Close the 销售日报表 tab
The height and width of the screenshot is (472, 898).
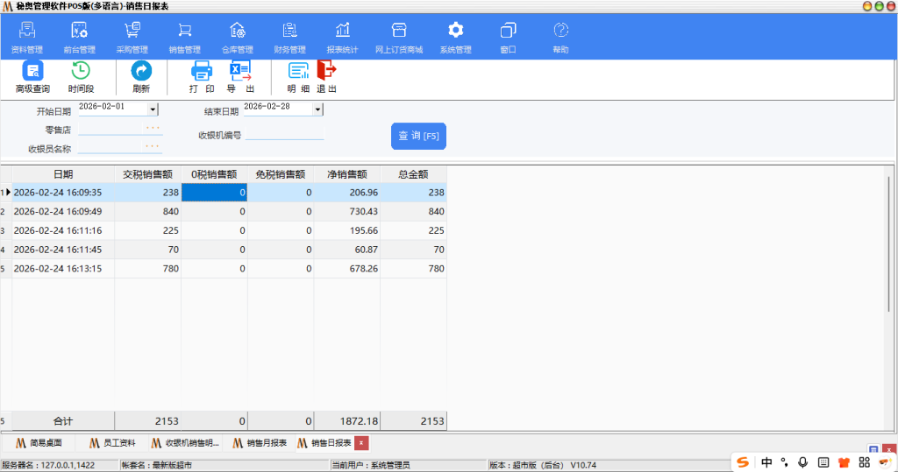point(361,443)
